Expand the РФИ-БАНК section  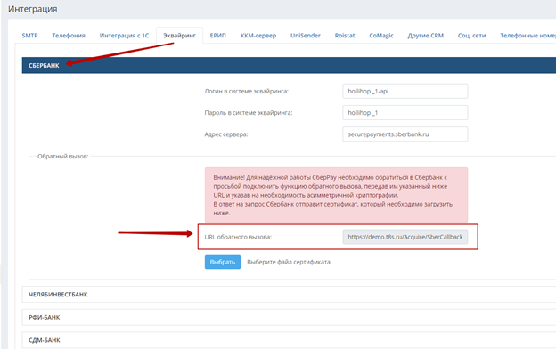pos(289,317)
